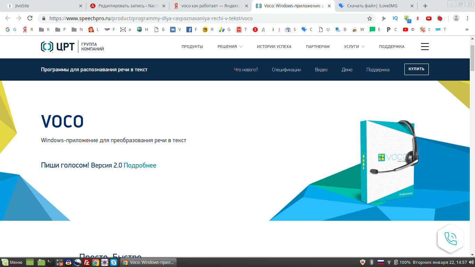
Task: Show more bookmarks with the overflow chevron
Action: pyautogui.click(x=467, y=30)
